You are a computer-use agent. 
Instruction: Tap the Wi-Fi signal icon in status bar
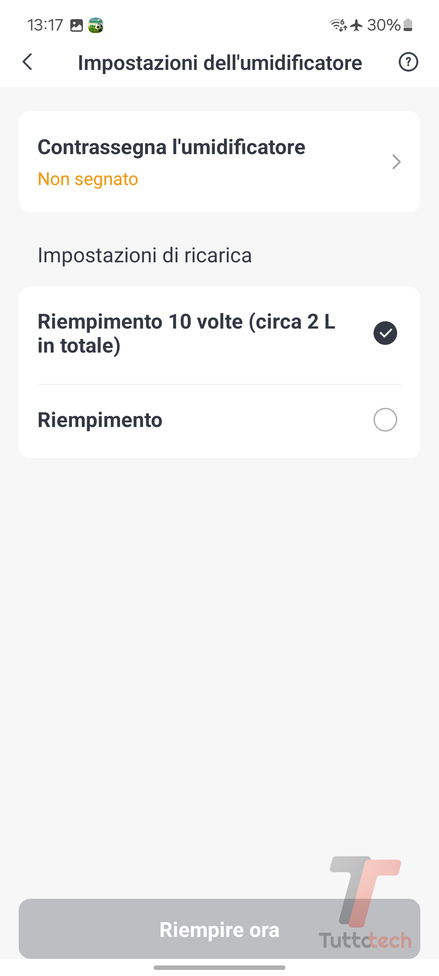(338, 25)
